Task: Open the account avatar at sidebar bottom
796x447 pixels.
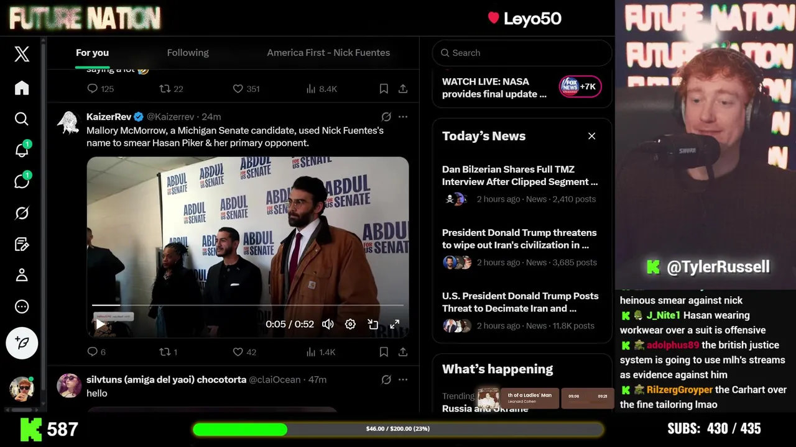Action: coord(22,389)
